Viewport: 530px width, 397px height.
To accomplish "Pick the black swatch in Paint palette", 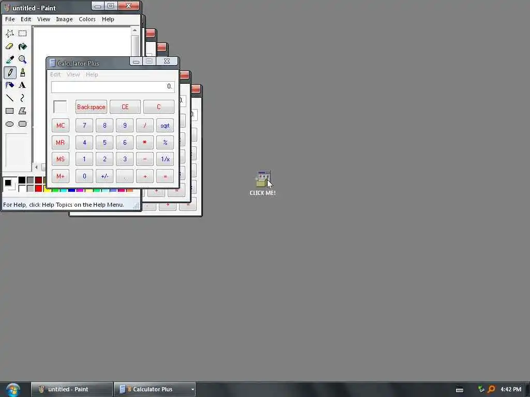I will (x=22, y=180).
